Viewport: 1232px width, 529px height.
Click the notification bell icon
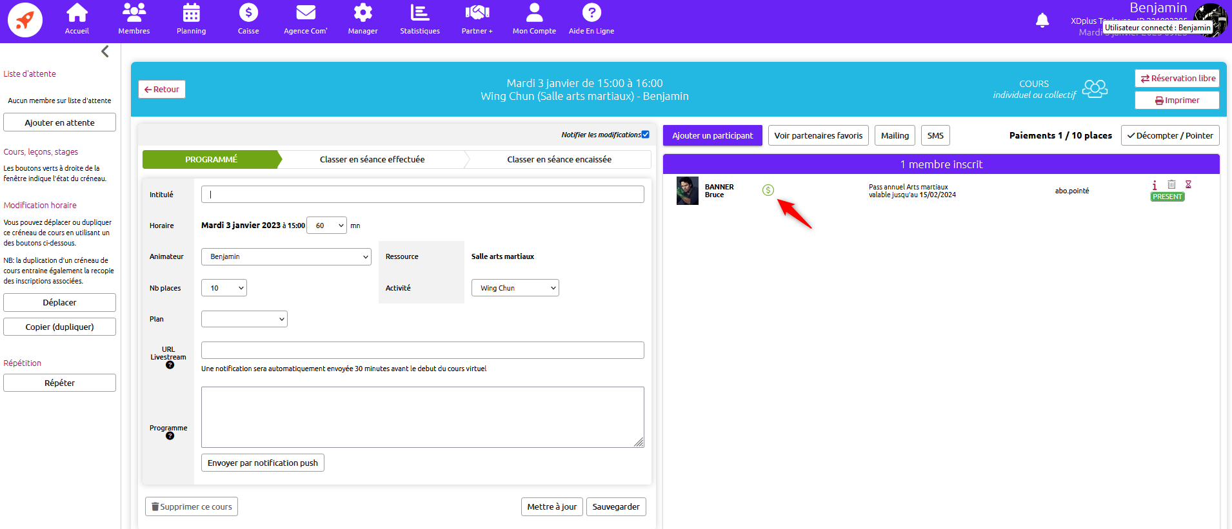(1042, 21)
